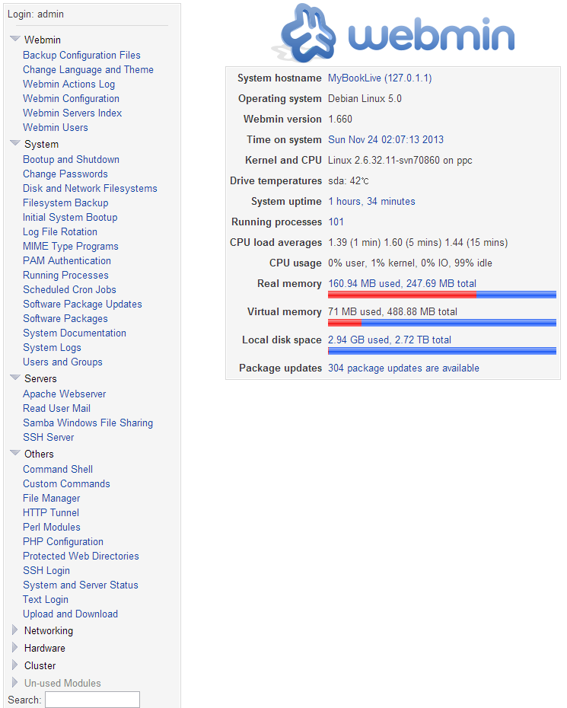Collapse the Servers section triangle
The width and height of the screenshot is (567, 708).
(14, 378)
